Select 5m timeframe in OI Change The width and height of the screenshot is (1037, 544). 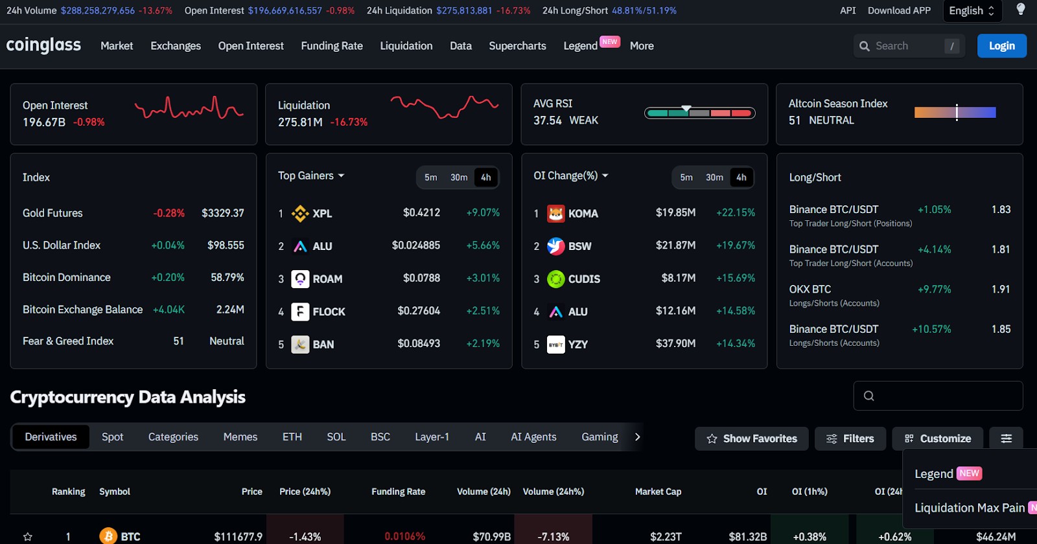tap(686, 177)
